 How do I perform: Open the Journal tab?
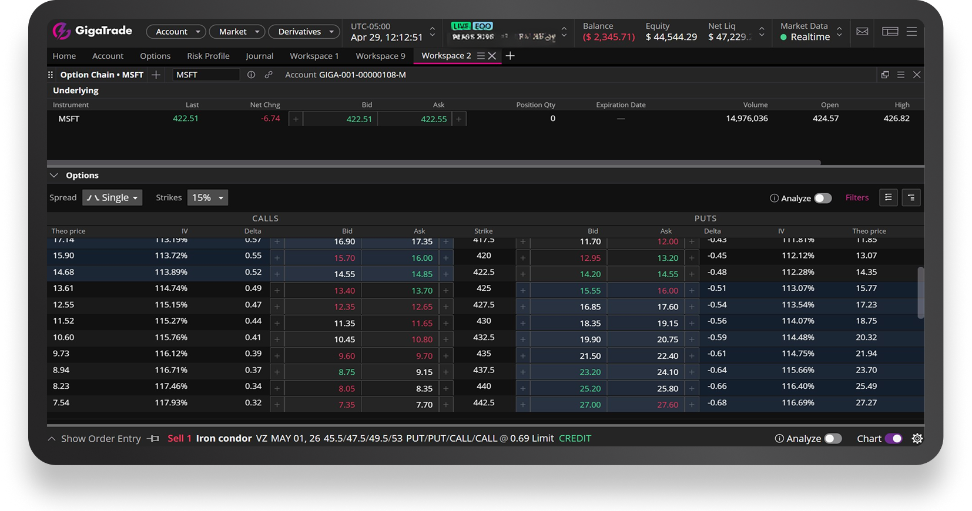(x=259, y=56)
